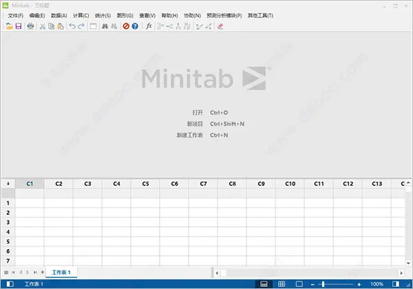The image size is (413, 289).
Task: Click the horizontal scrollbar right arrow
Action: click(x=401, y=273)
